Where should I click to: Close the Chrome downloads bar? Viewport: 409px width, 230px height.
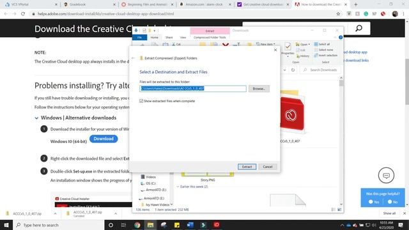[405, 213]
